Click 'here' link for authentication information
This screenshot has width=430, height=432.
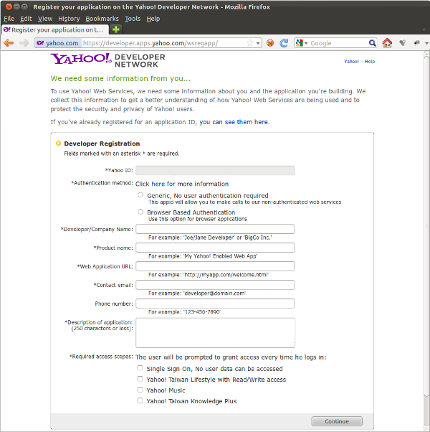(x=158, y=184)
